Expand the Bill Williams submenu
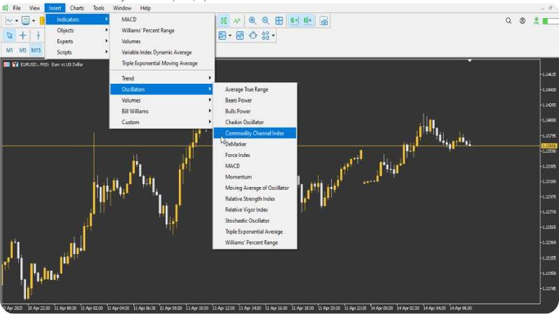This screenshot has width=559, height=314. tap(162, 111)
